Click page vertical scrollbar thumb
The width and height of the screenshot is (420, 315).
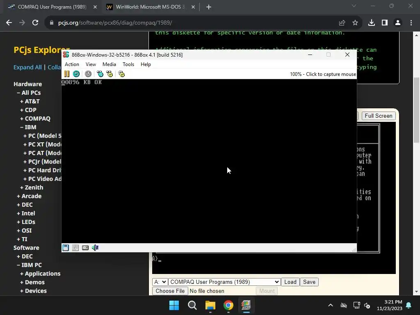(417, 110)
